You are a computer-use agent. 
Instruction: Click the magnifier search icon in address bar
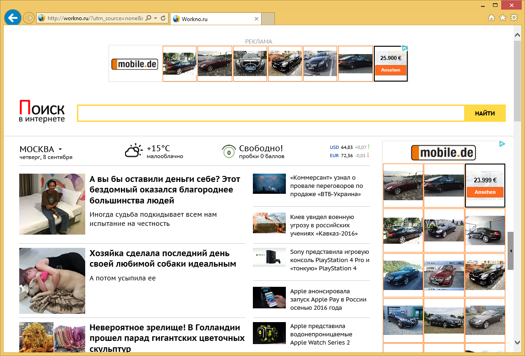click(x=148, y=18)
